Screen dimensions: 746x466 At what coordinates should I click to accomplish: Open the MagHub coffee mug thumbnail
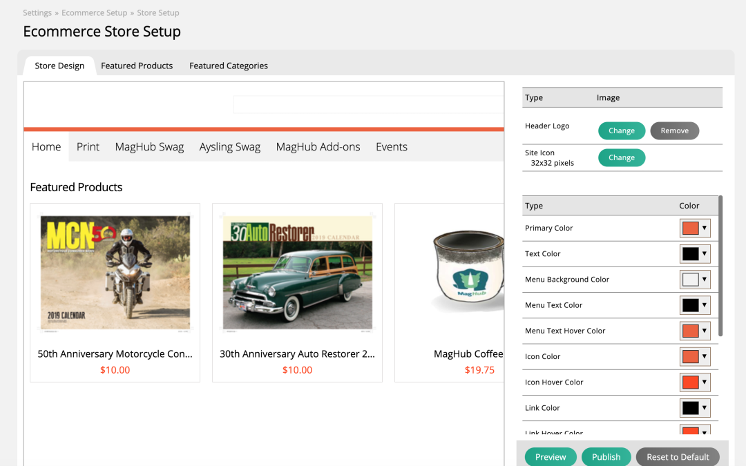coord(468,271)
